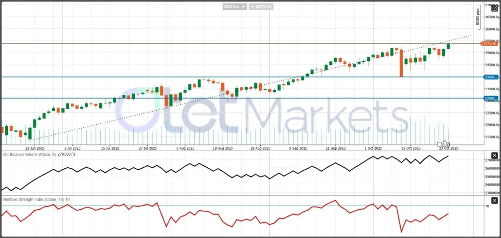Click the buy price button 25376.8
Viewport: 501px width, 238px height.
pos(262,6)
